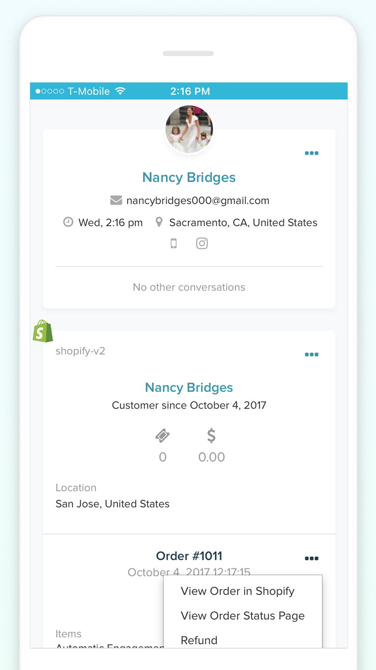Viewport: 376px width, 670px height.
Task: Open Nancy Bridges name link on profile
Action: [x=189, y=178]
